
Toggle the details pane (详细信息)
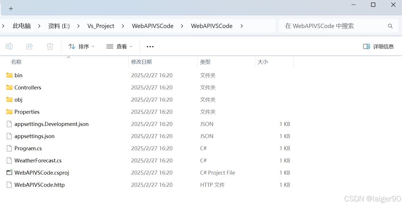coord(378,46)
